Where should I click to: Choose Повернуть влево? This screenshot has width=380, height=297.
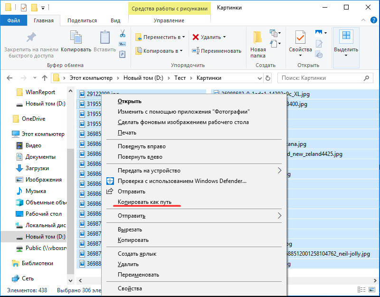140,157
